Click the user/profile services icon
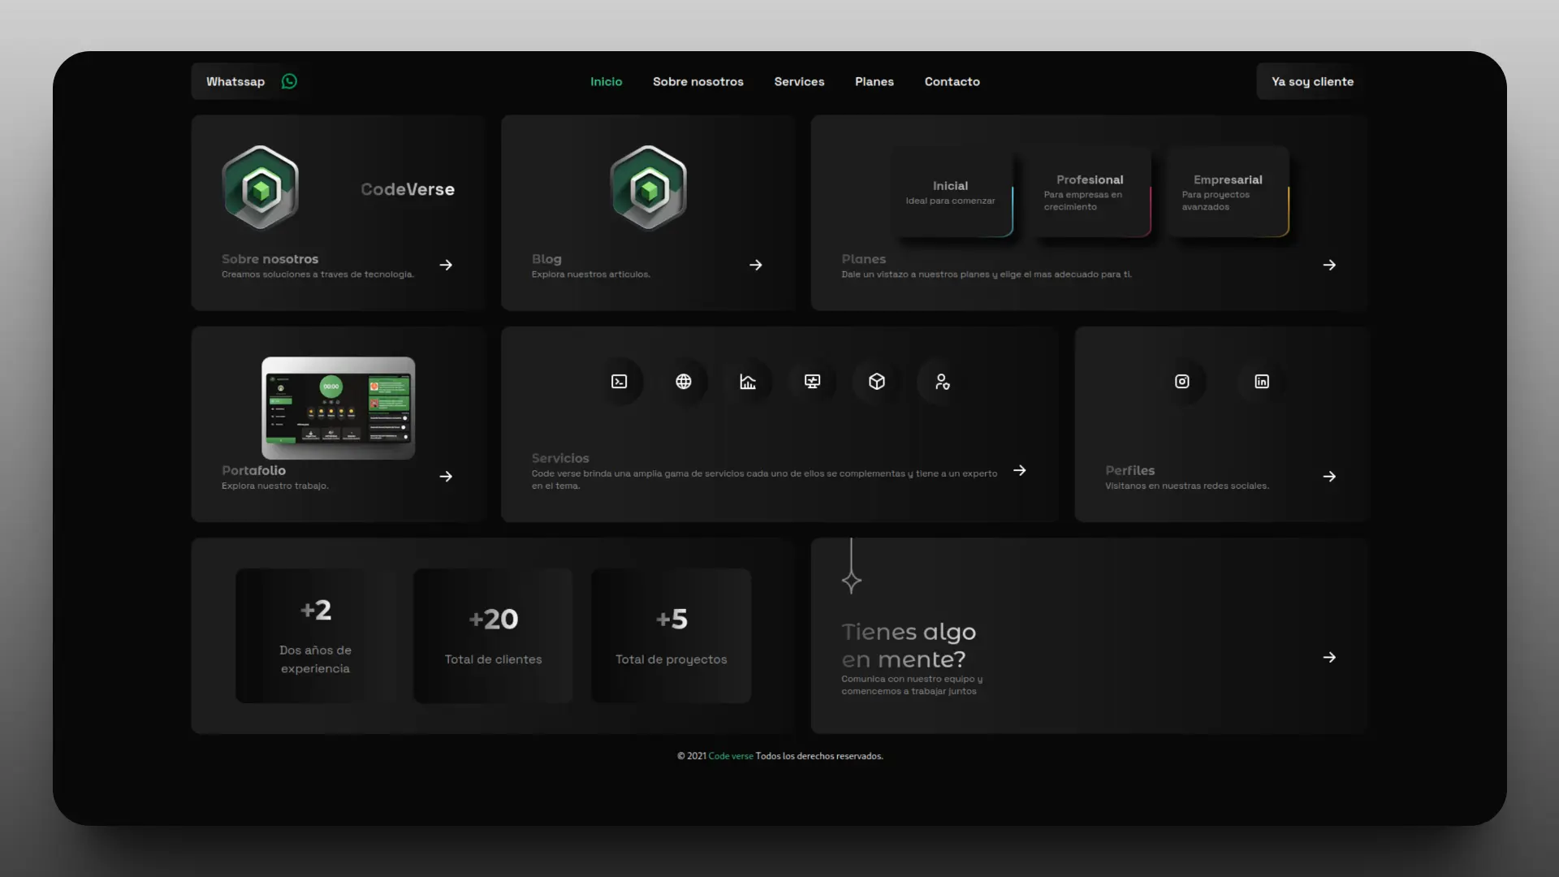This screenshot has height=877, width=1559. click(x=941, y=381)
